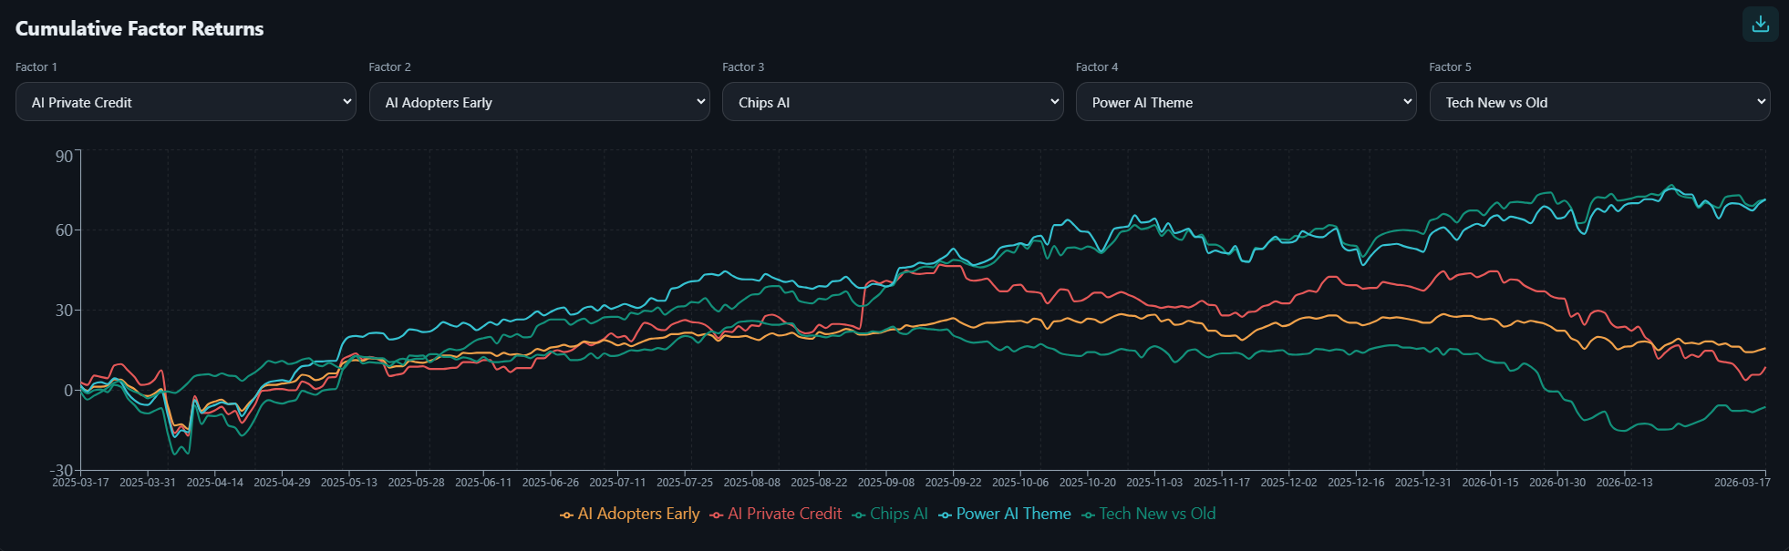Click the 90 y-axis value
Image resolution: width=1789 pixels, height=551 pixels.
(x=64, y=157)
